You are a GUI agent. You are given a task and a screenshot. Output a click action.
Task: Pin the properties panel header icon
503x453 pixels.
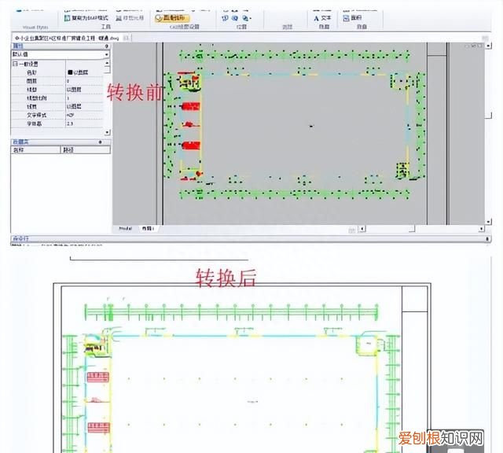[107, 46]
